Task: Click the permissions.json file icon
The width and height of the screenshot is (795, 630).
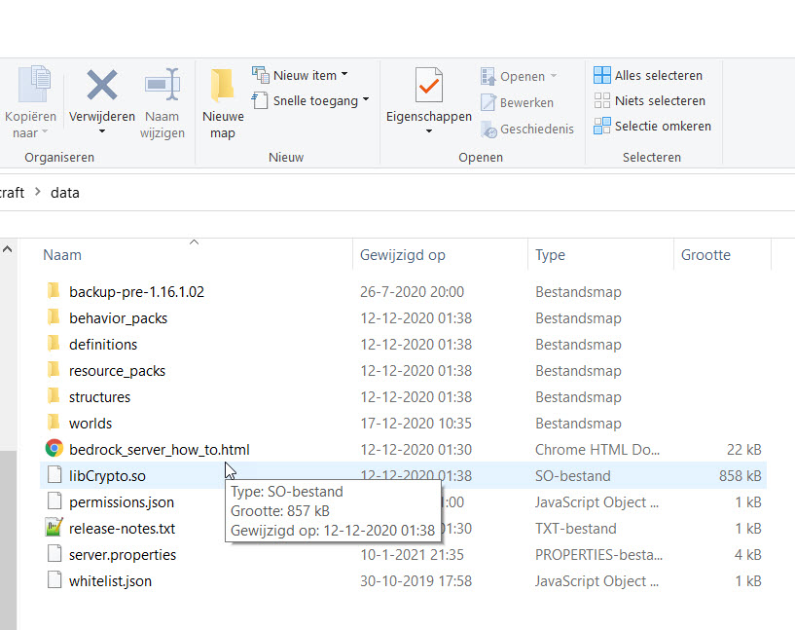Action: click(x=54, y=501)
